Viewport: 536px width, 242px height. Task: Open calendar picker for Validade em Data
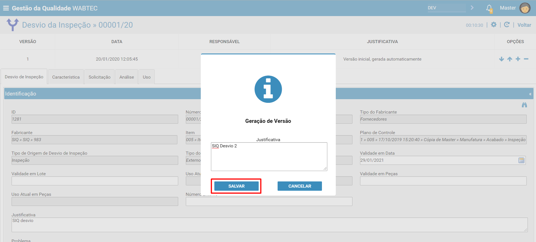tap(522, 160)
